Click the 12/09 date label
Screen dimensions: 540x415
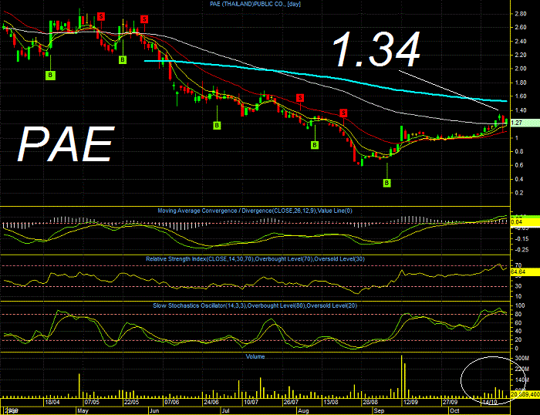[x=410, y=402]
